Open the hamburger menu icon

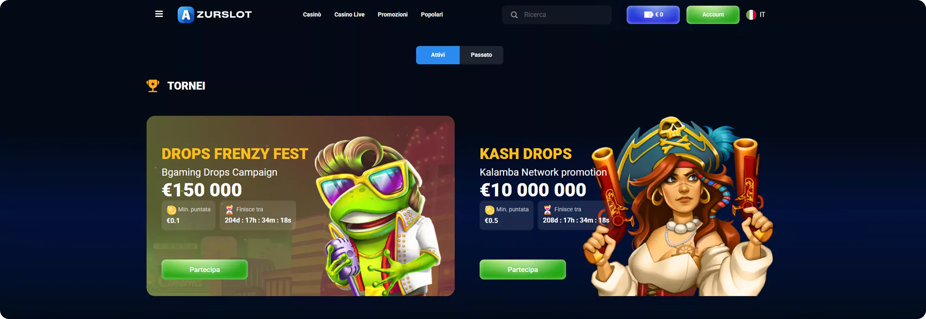(159, 14)
